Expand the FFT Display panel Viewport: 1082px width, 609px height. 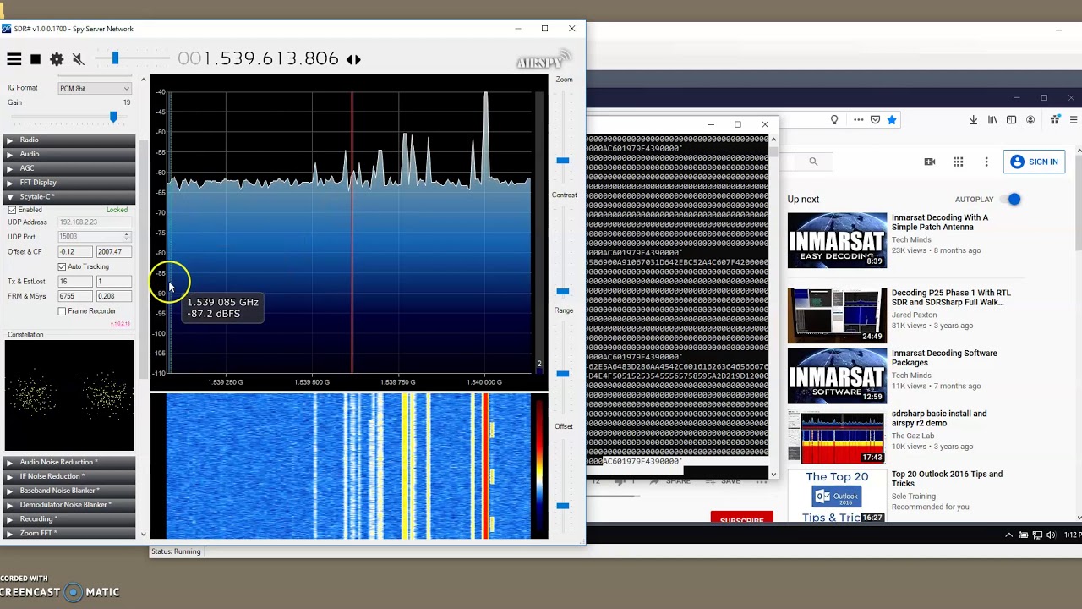tap(69, 183)
